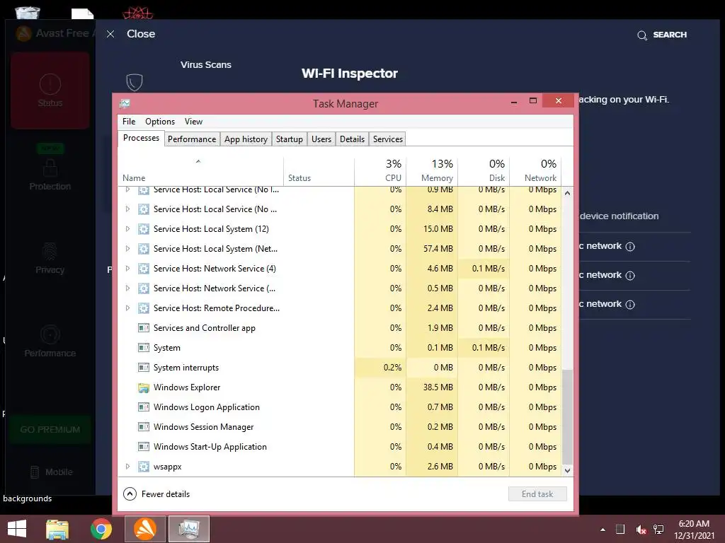Open the File menu

(129, 122)
